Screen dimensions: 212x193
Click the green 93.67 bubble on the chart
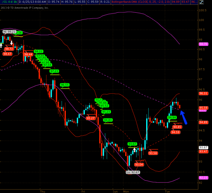[132, 144]
